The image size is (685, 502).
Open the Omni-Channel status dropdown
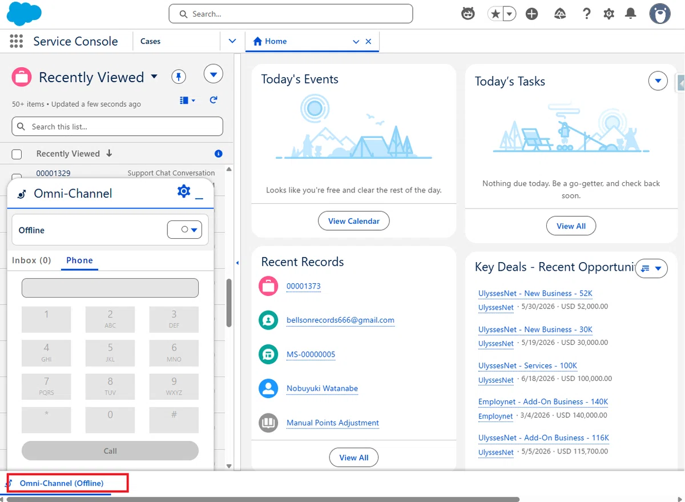tap(184, 230)
